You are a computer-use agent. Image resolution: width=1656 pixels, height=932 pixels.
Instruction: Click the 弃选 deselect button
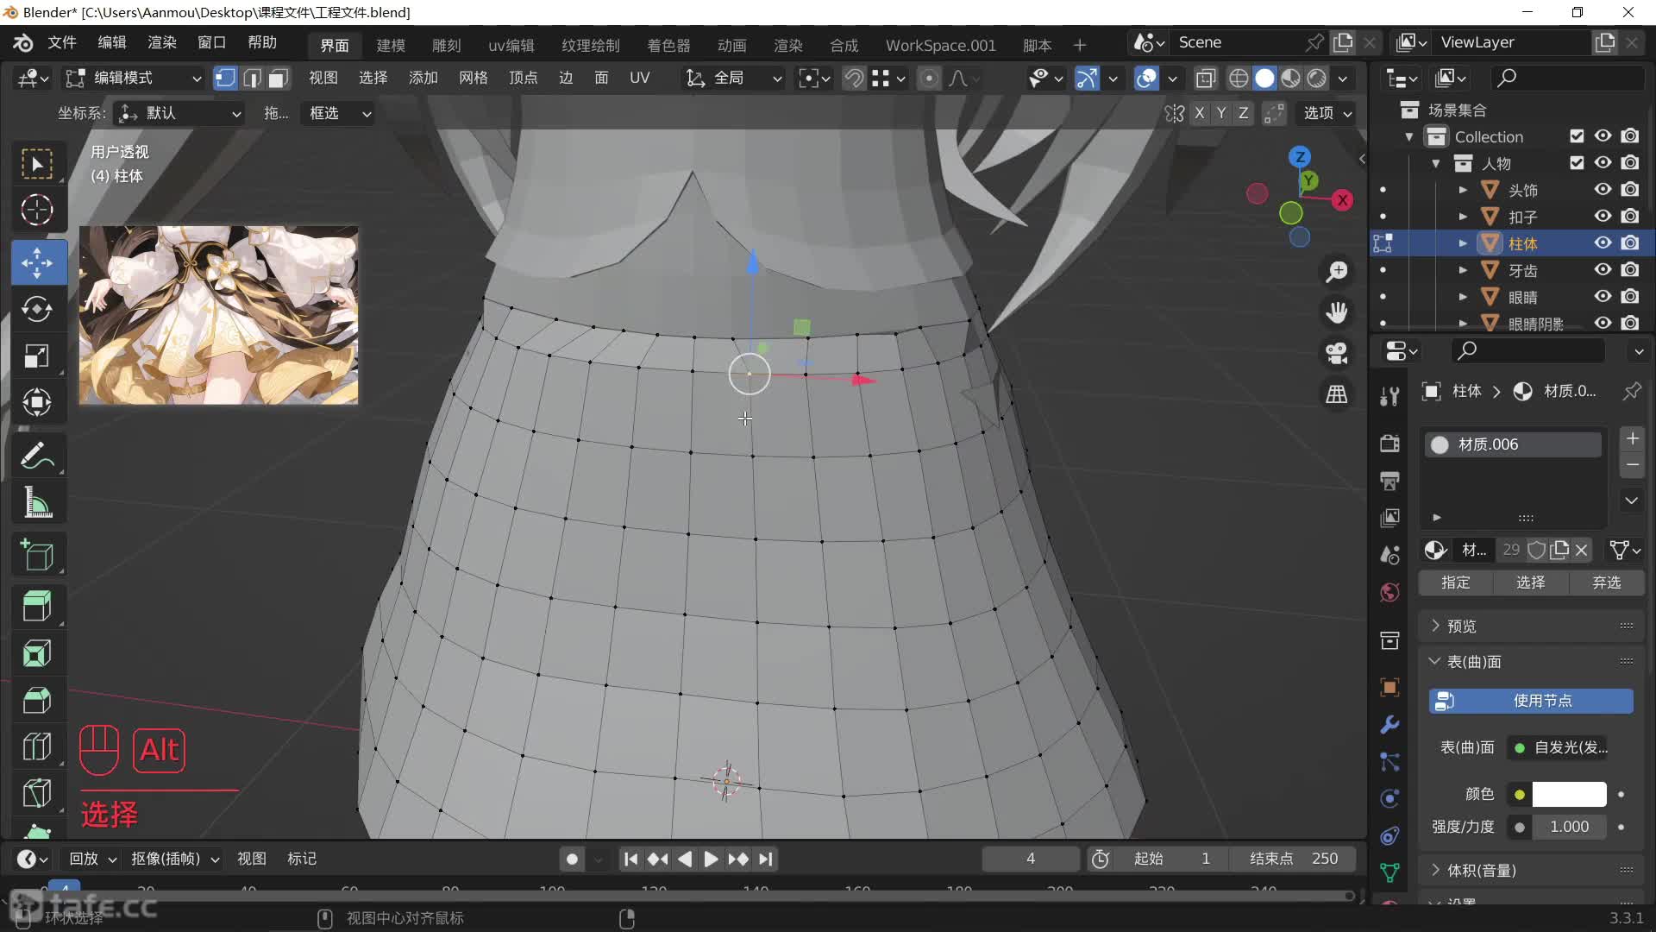(x=1606, y=582)
